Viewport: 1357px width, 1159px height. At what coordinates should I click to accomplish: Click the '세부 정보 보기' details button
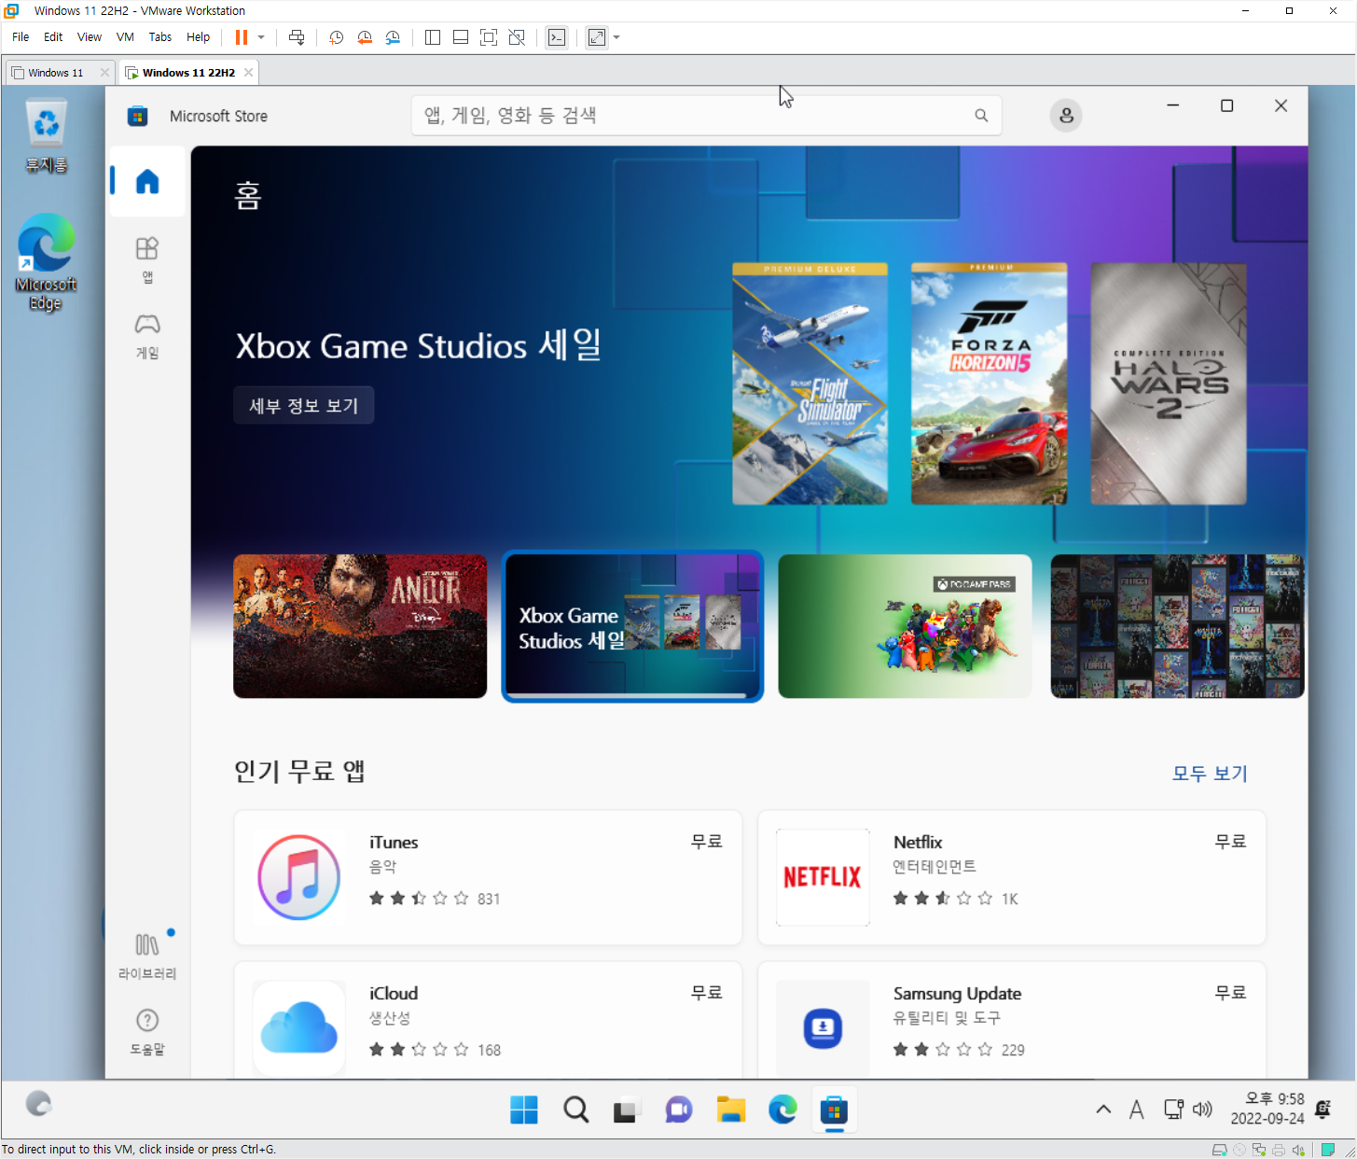pos(304,405)
